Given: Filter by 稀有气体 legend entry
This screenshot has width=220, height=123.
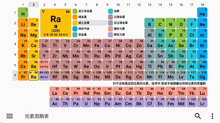Looking at the screenshot, I should pos(90,29).
